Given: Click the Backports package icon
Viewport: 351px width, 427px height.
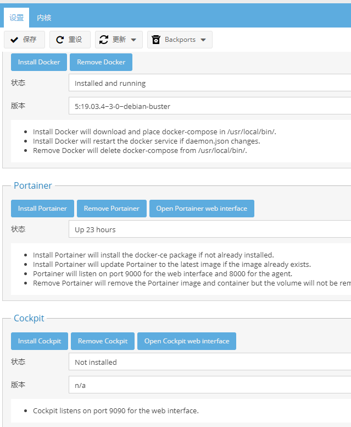Looking at the screenshot, I should click(x=156, y=40).
